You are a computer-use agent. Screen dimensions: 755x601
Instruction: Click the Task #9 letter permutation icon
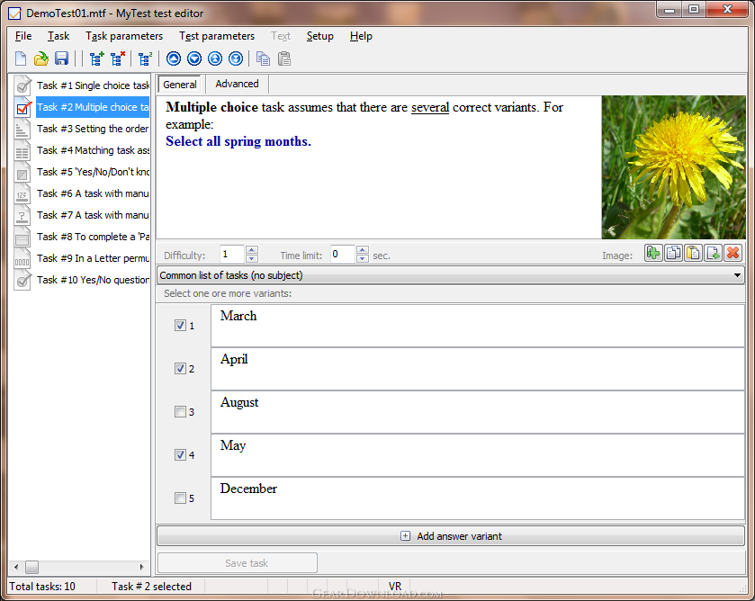pyautogui.click(x=22, y=258)
